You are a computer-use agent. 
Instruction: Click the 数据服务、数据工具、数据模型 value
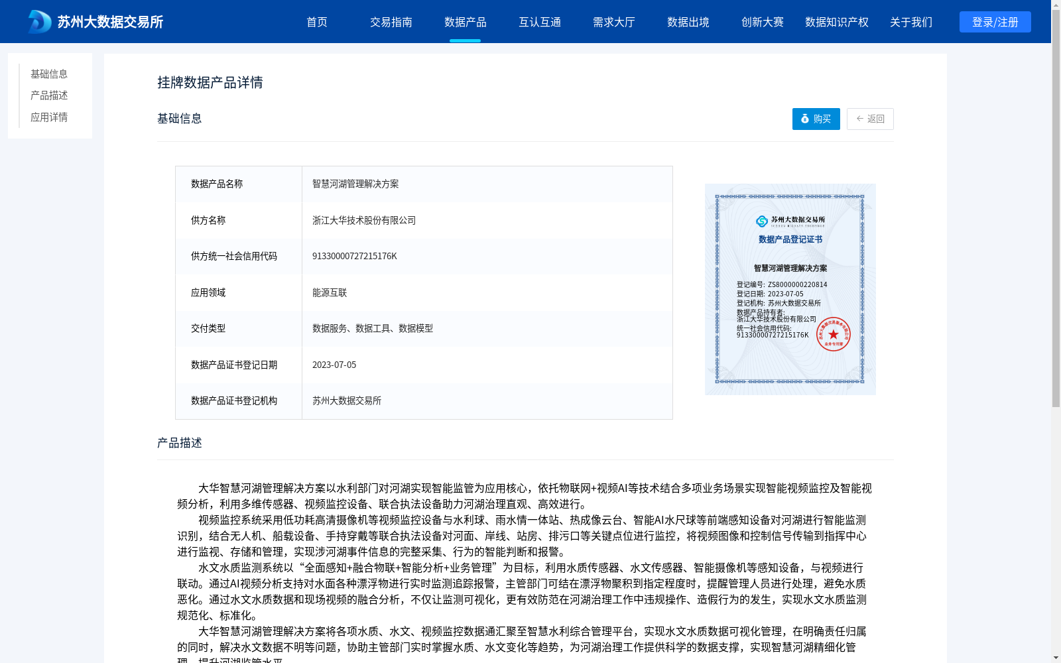coord(373,329)
